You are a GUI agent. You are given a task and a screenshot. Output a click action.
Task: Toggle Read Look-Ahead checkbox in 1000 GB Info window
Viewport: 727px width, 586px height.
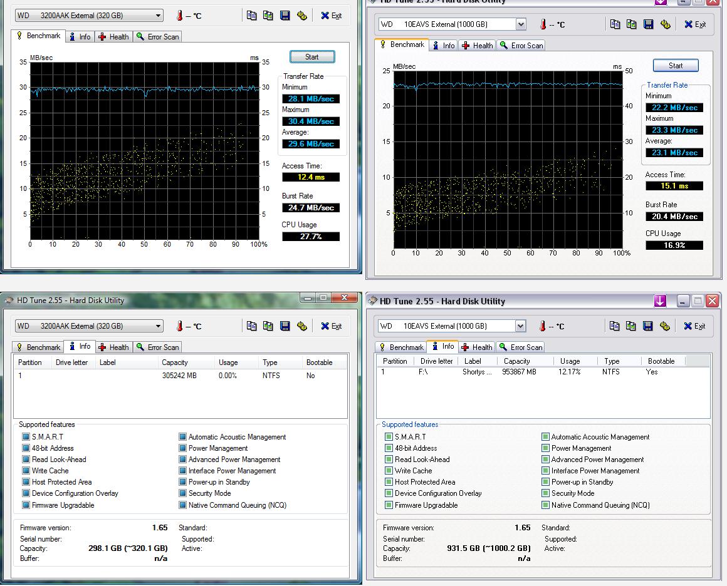pos(389,460)
